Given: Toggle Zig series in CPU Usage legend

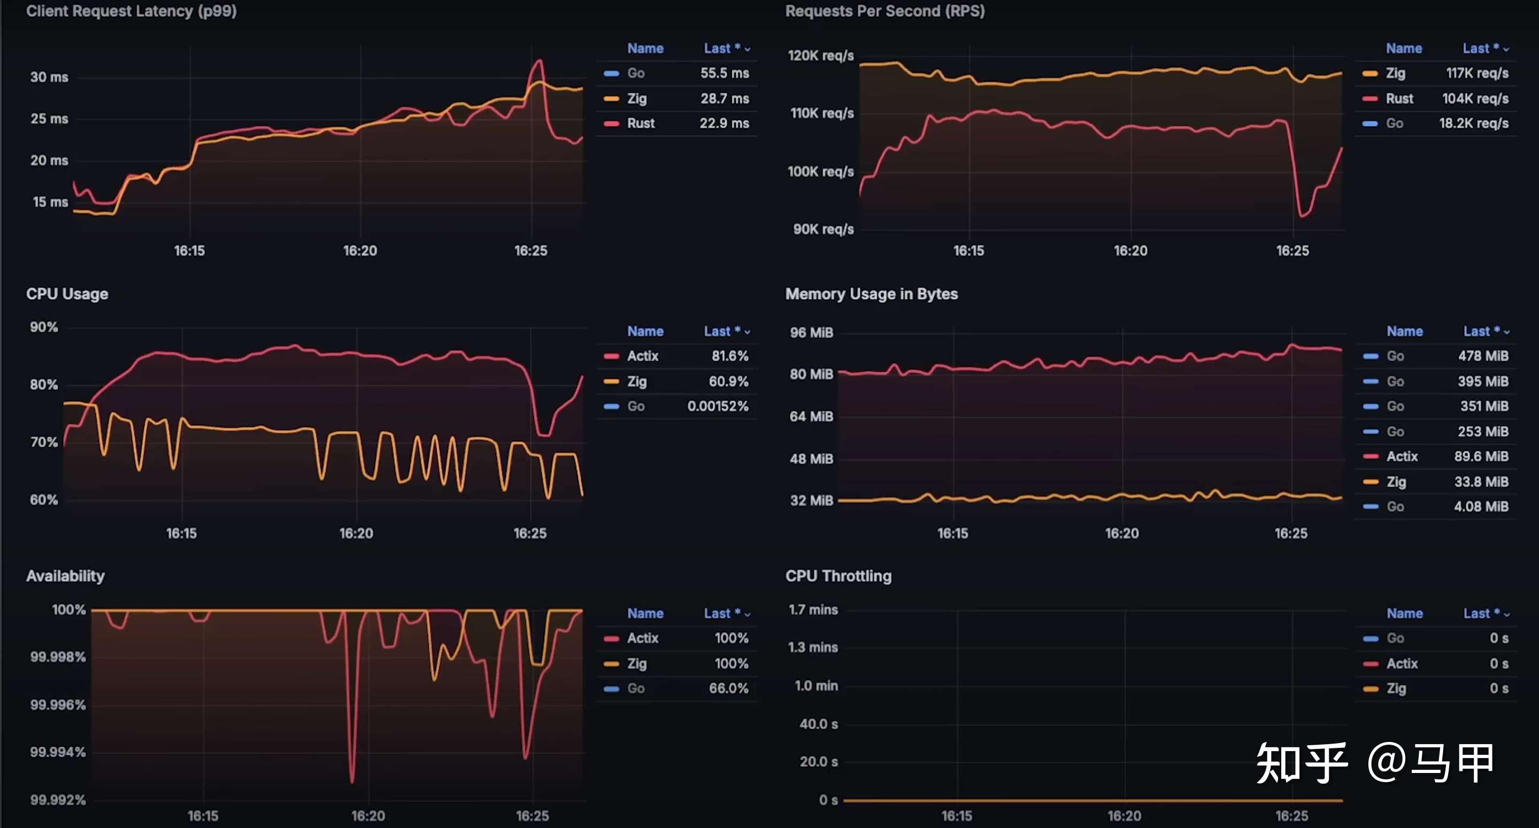Looking at the screenshot, I should click(637, 381).
